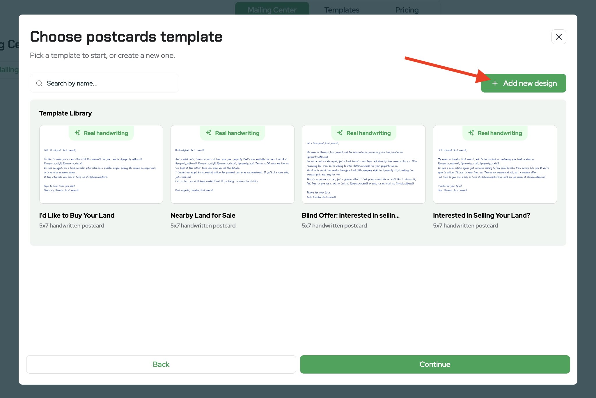This screenshot has width=596, height=398.
Task: Click the Nearby Land for Sale title
Action: coord(203,215)
